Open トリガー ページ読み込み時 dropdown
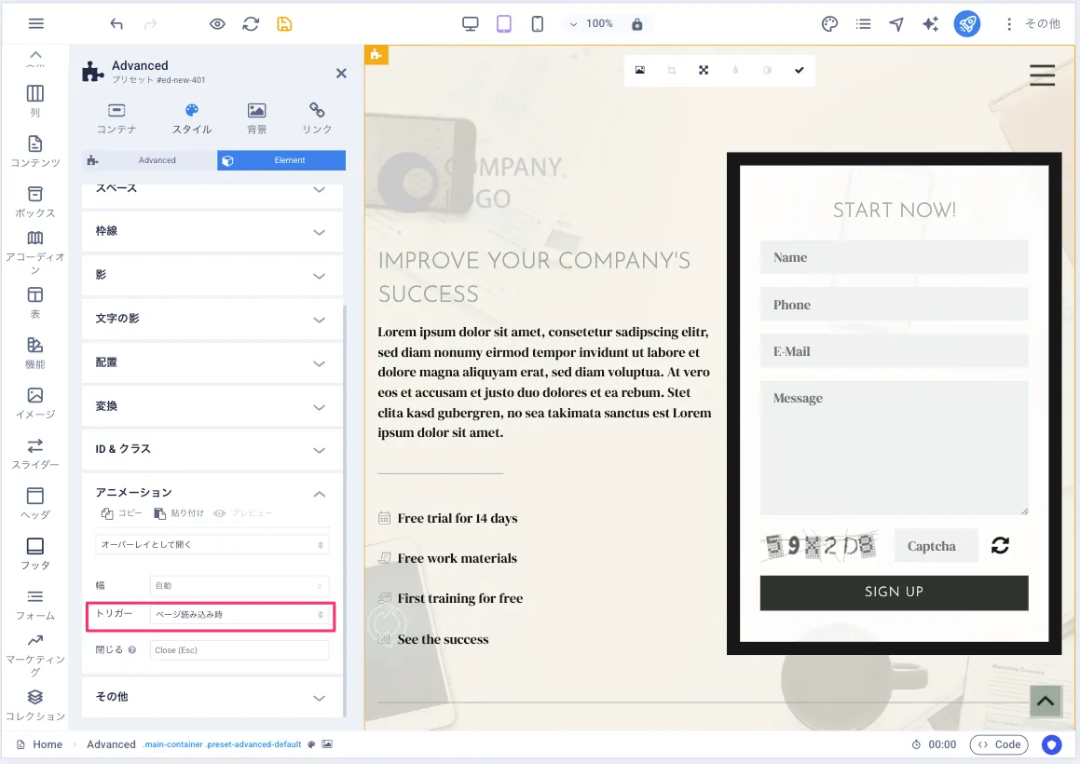Screen dimensions: 1080x764 [239, 614]
